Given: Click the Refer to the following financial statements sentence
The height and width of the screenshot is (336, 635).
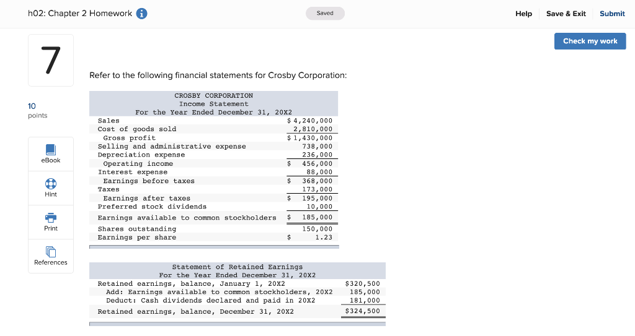Looking at the screenshot, I should point(218,75).
